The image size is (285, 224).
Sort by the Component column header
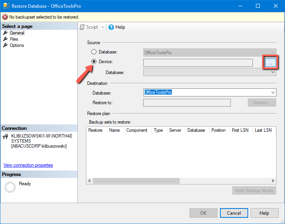pyautogui.click(x=138, y=130)
